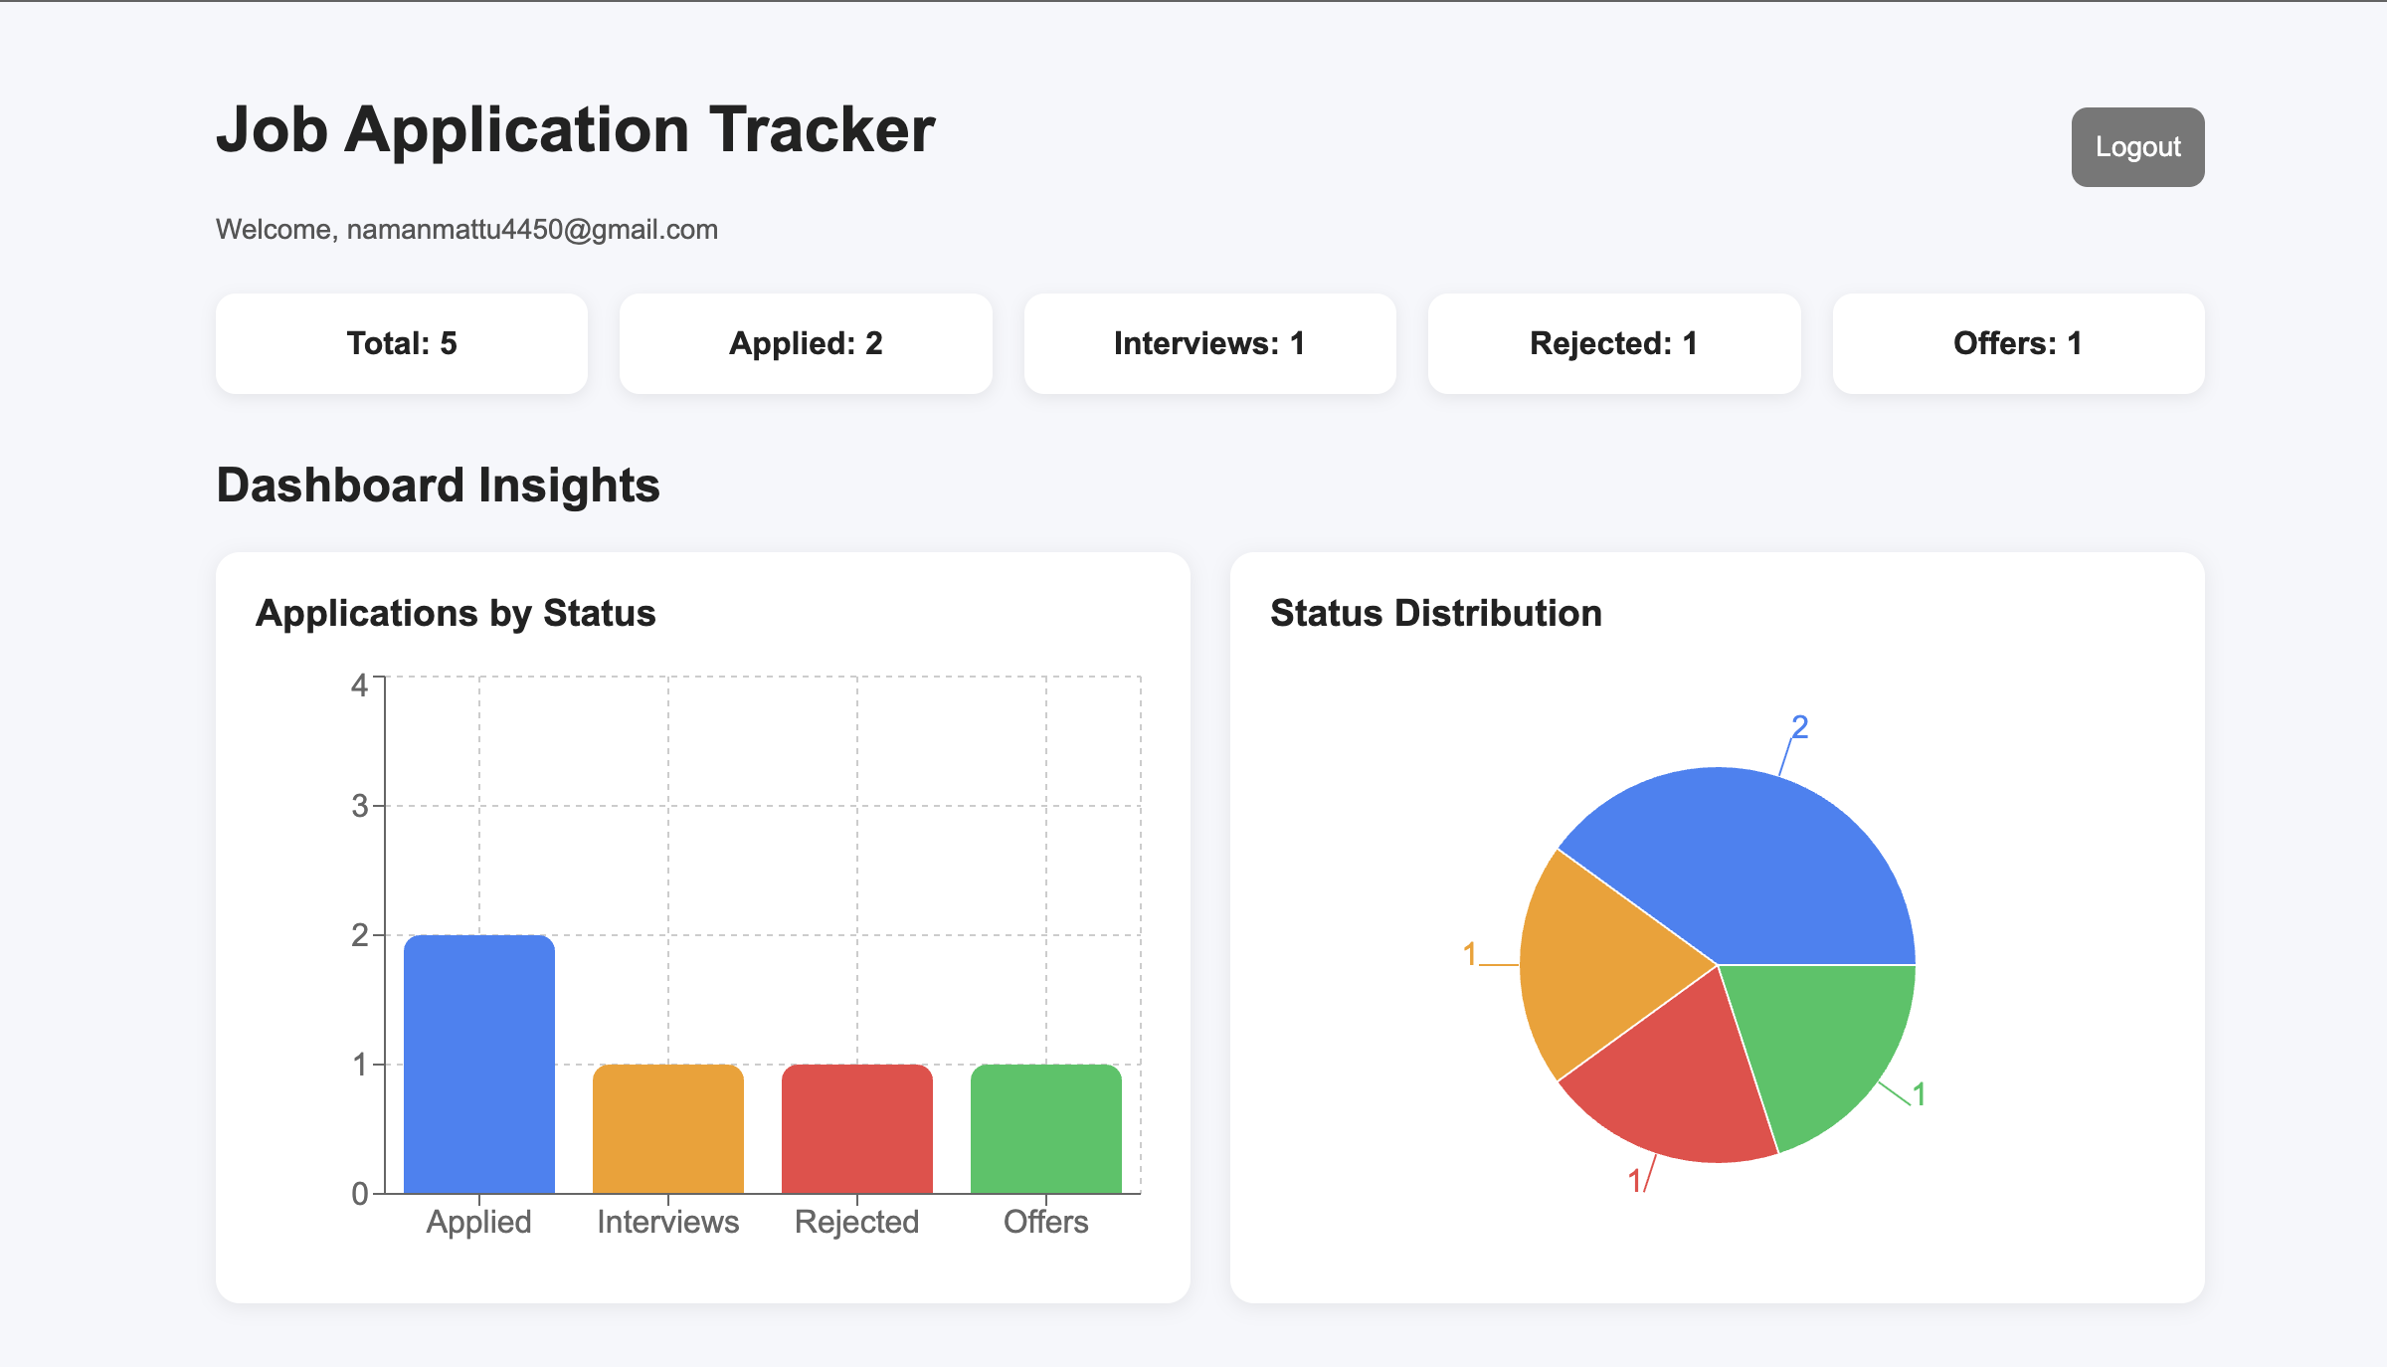Click the Logout button

pyautogui.click(x=2137, y=147)
